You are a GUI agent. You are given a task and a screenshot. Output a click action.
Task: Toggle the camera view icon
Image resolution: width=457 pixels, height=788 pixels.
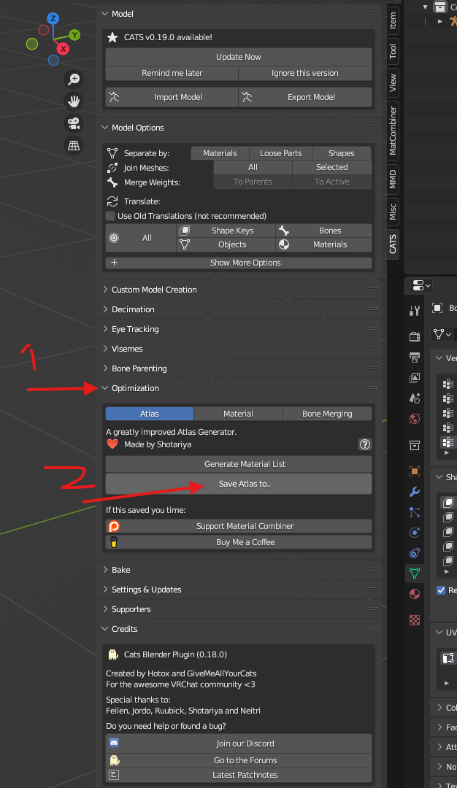pos(74,123)
